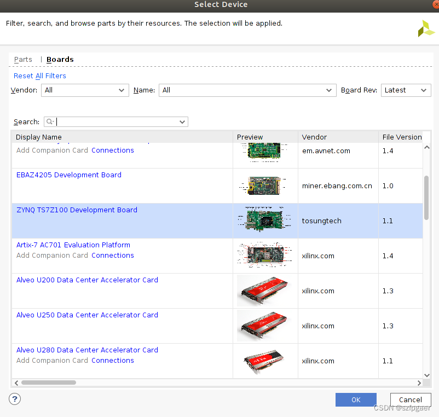Viewport: 439px width, 417px height.
Task: Switch to the Parts tab
Action: tap(23, 59)
